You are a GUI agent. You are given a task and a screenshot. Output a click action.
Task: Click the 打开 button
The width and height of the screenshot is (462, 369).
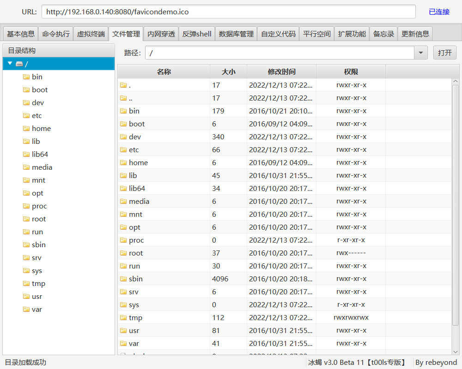coord(444,53)
